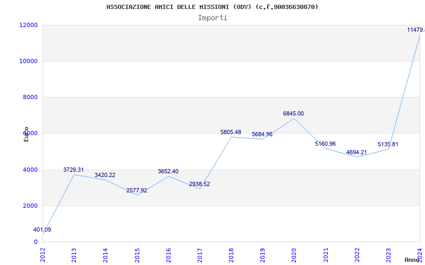Screen dimensions: 425x265
Task: Select data label 2577.92
Action: pos(137,190)
